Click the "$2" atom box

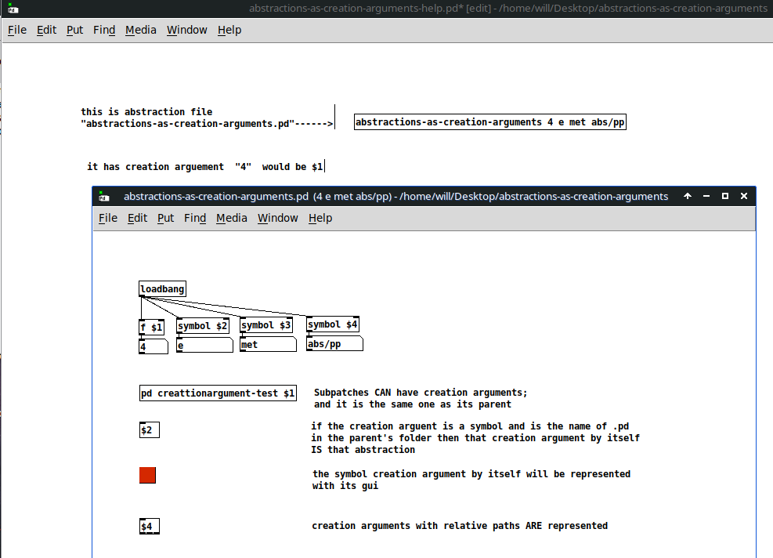(x=149, y=429)
